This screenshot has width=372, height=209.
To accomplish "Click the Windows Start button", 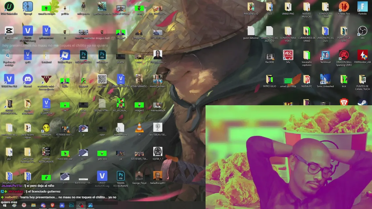I will pyautogui.click(x=5, y=205).
